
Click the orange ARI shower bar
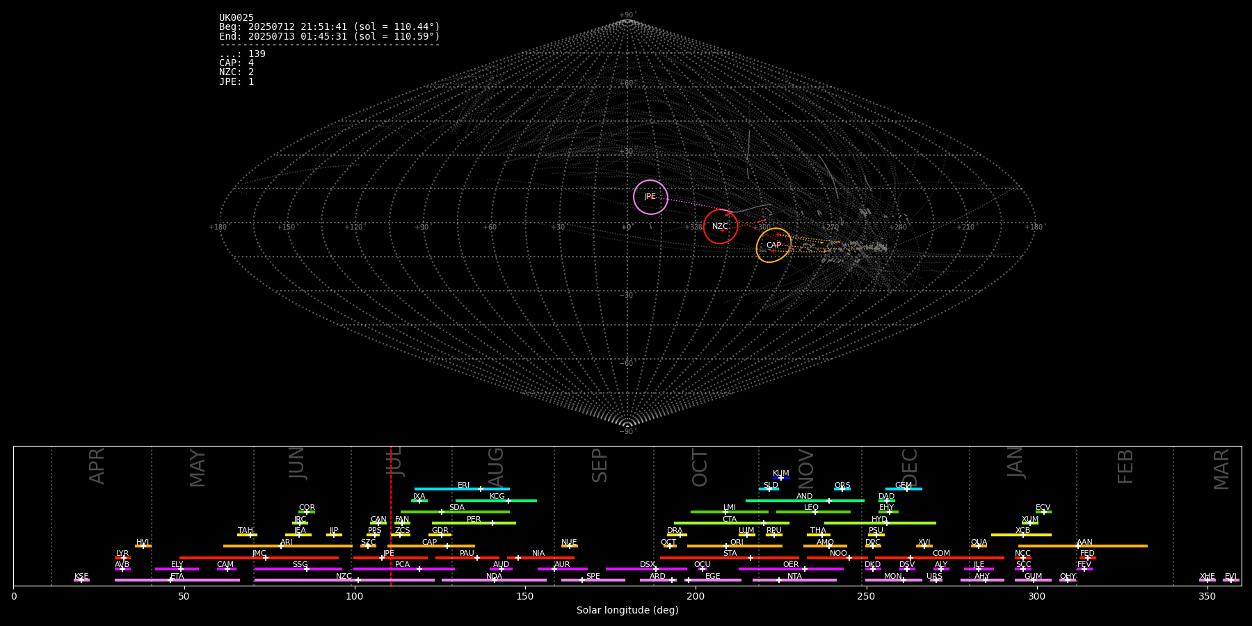(287, 546)
